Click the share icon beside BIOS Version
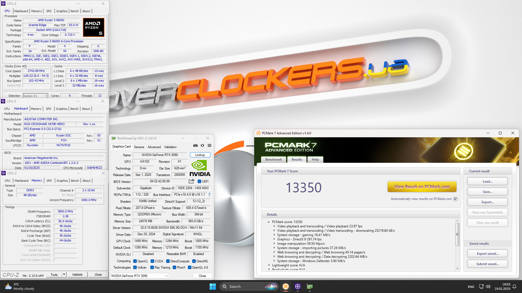This screenshot has height=293, width=522. 192,181
